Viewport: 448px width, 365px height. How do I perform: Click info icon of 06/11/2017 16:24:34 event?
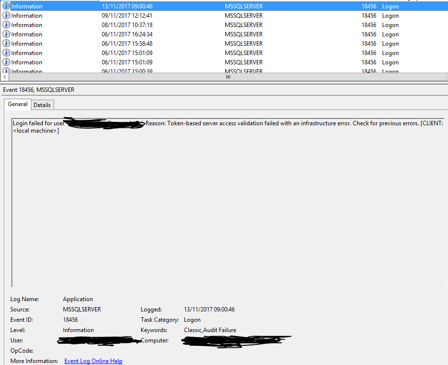6,34
